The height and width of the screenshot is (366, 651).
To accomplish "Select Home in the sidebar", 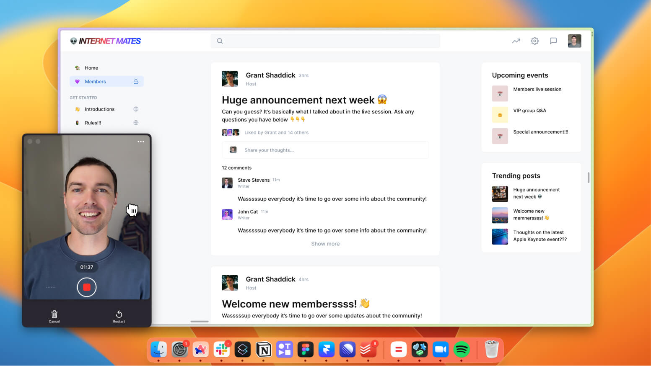I will point(91,67).
